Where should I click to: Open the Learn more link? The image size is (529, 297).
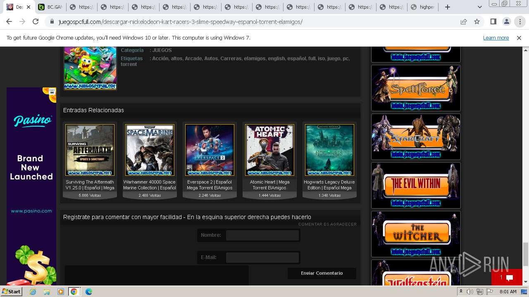(x=496, y=38)
